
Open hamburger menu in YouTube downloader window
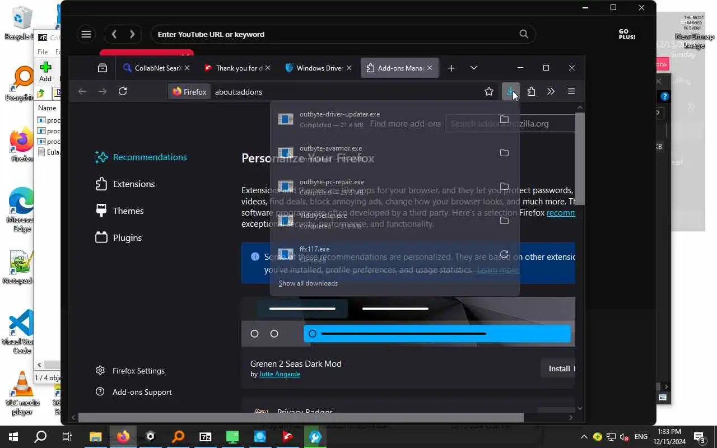[x=86, y=34]
